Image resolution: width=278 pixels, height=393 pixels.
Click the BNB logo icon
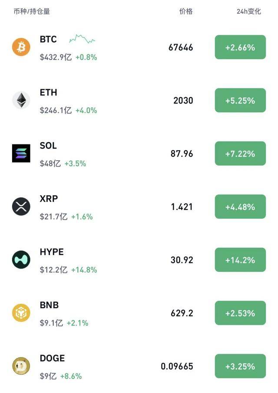21,313
